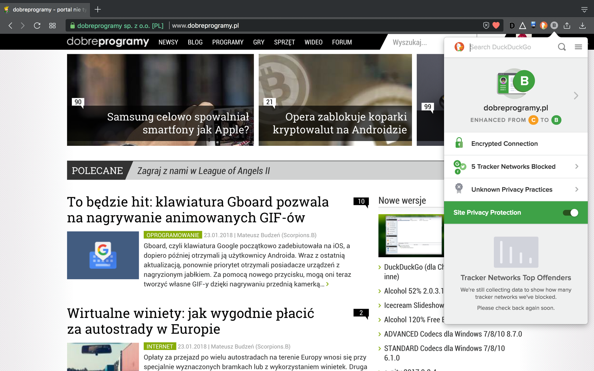The height and width of the screenshot is (371, 594).
Task: Open Zagraj z nami w League of Angels II
Action: 204,171
